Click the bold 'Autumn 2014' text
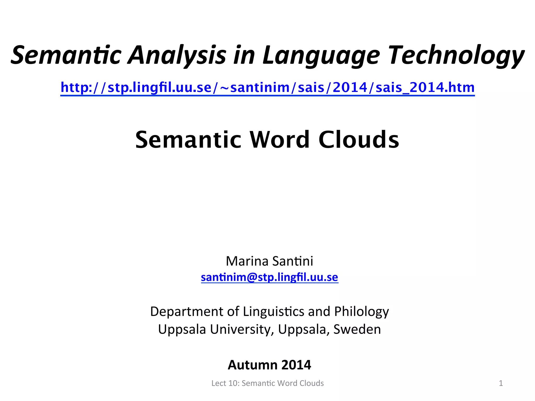535x401 pixels. point(269,365)
